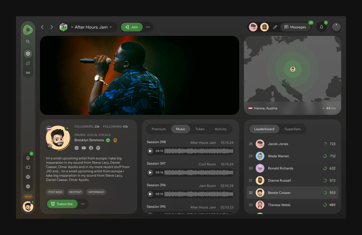
Task: Play the Session 396 recording
Action: tap(150, 194)
